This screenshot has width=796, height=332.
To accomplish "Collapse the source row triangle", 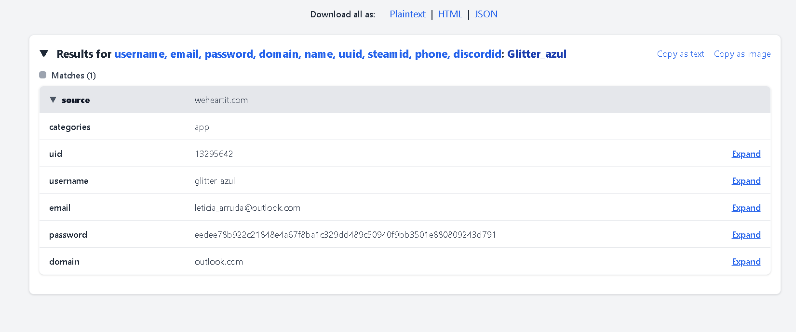I will click(53, 100).
